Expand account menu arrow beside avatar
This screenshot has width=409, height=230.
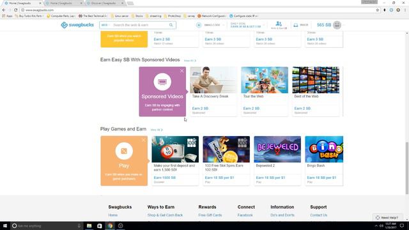click(344, 25)
